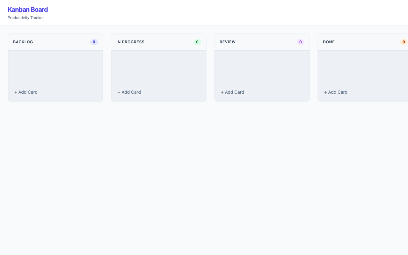Image resolution: width=408 pixels, height=255 pixels.
Task: Click Add Card in the Review column
Action: [x=232, y=92]
